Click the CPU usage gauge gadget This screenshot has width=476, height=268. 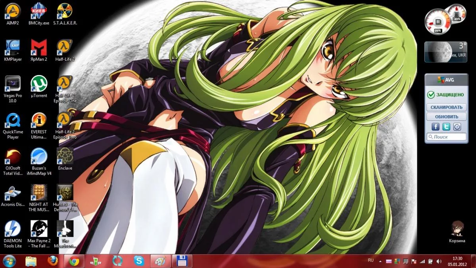[438, 21]
